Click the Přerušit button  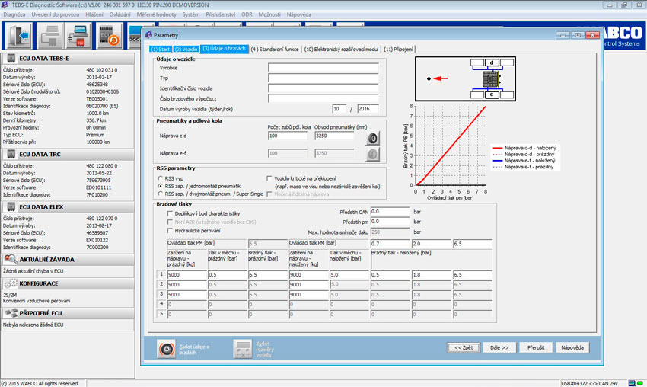click(x=536, y=347)
